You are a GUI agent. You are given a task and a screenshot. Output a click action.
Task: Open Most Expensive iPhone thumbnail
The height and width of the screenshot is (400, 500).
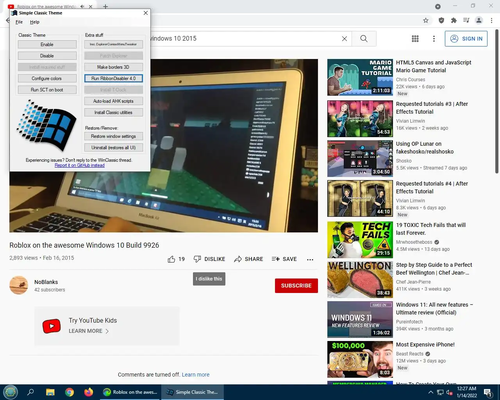[360, 359]
